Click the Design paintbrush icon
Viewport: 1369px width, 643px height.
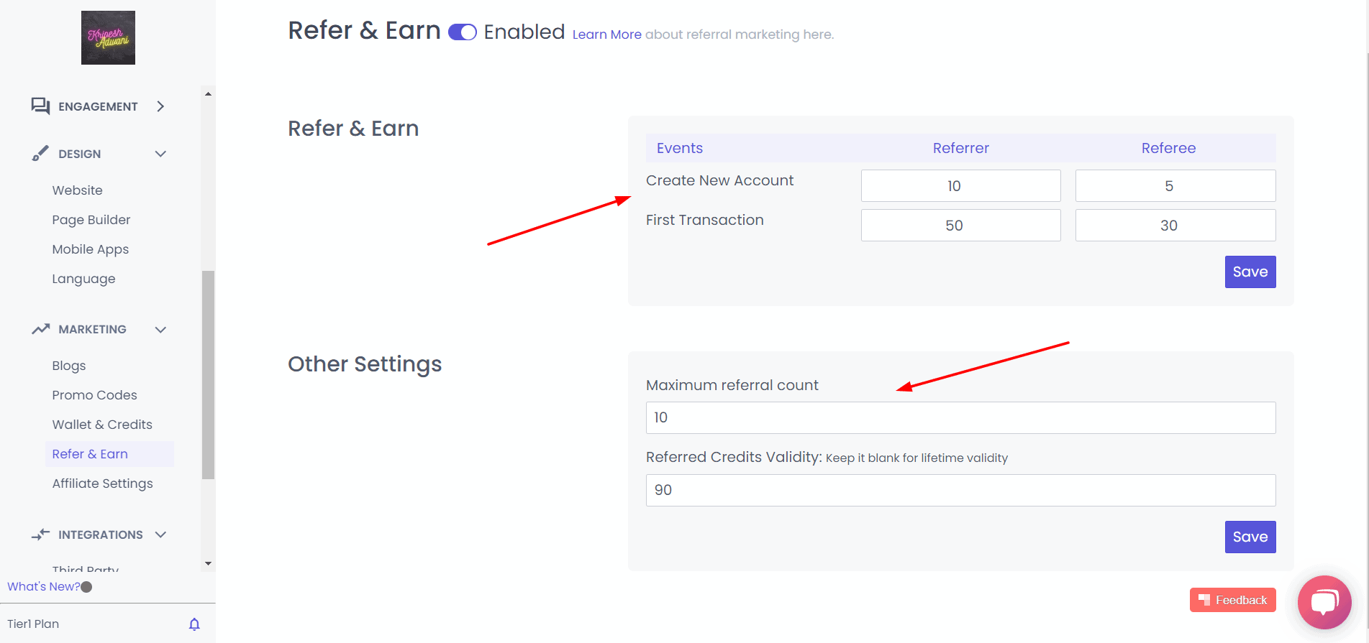tap(40, 154)
